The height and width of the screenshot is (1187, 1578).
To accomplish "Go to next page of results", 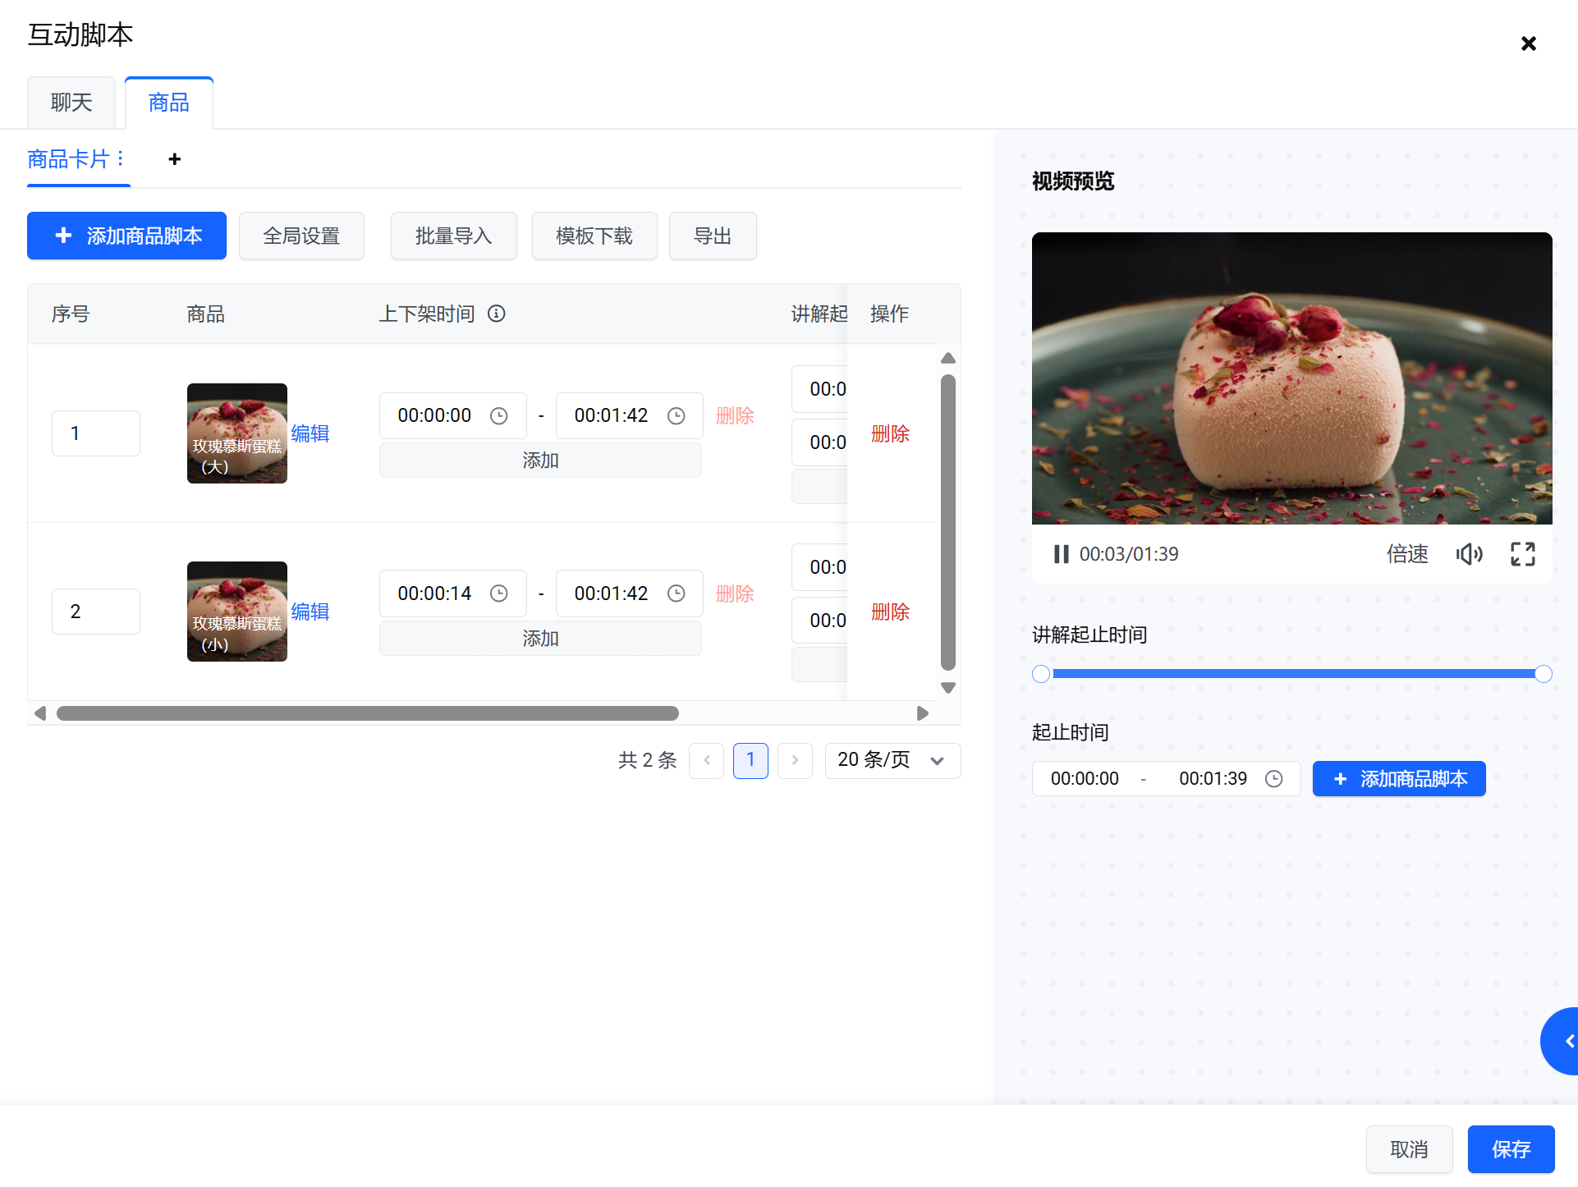I will coord(795,760).
